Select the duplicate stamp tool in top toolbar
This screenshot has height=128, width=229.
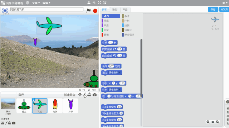pos(89,3)
